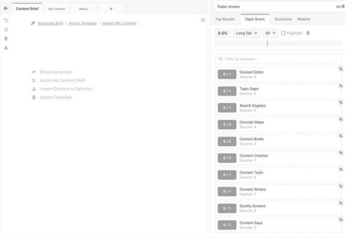This screenshot has width=347, height=238.
Task: Copy the Search Engines topic
Action: click(341, 102)
